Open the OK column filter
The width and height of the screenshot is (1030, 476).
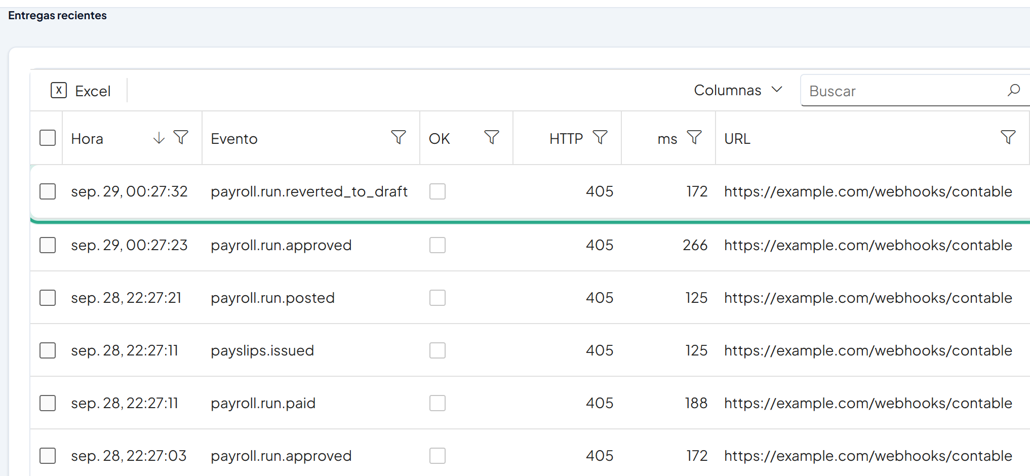pos(492,137)
